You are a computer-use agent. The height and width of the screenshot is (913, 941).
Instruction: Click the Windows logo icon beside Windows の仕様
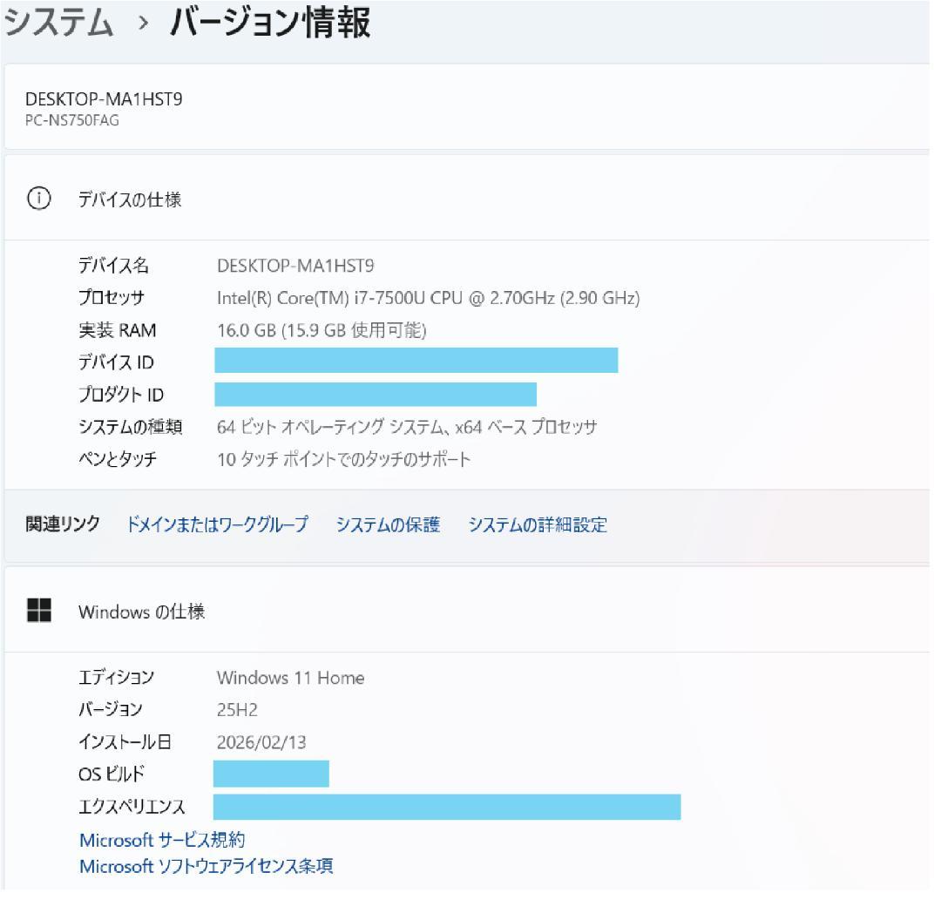(x=39, y=611)
